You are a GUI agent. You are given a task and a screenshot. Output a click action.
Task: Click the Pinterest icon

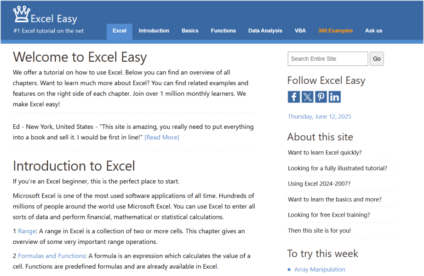click(x=321, y=97)
